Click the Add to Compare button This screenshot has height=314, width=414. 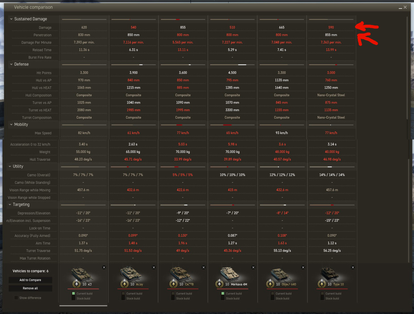point(30,280)
